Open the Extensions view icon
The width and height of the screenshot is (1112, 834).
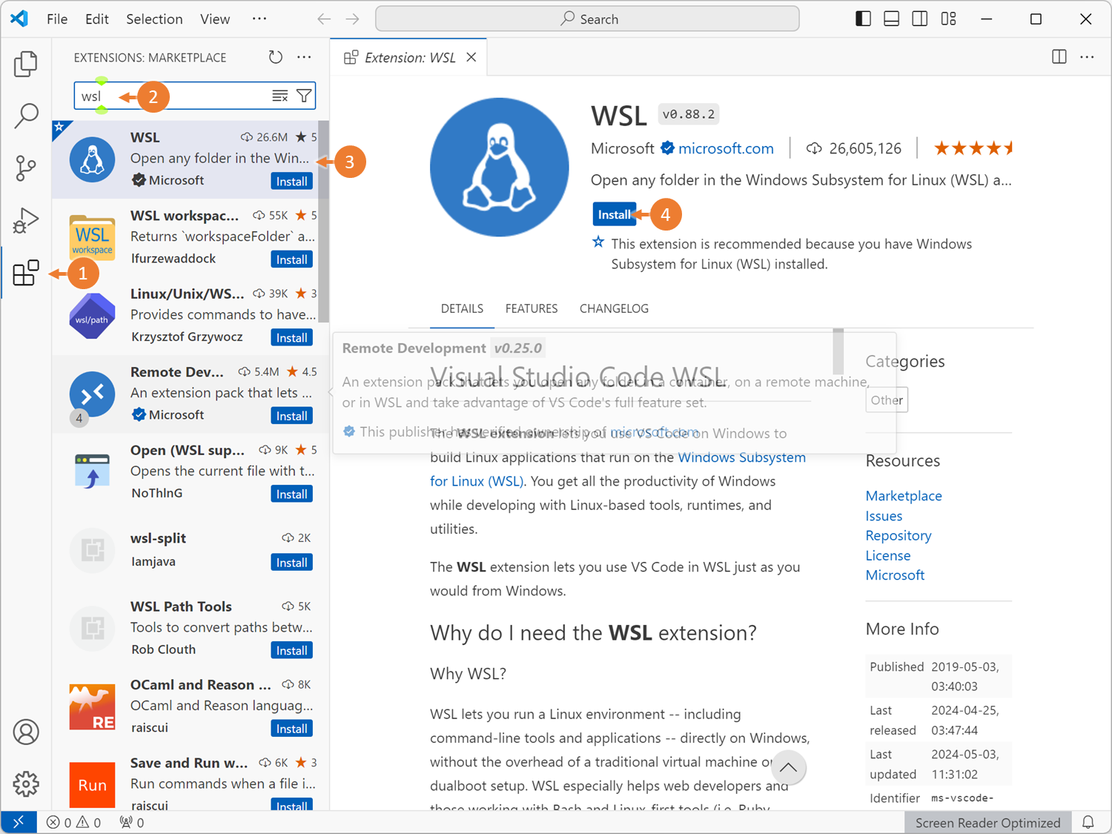[x=26, y=273]
